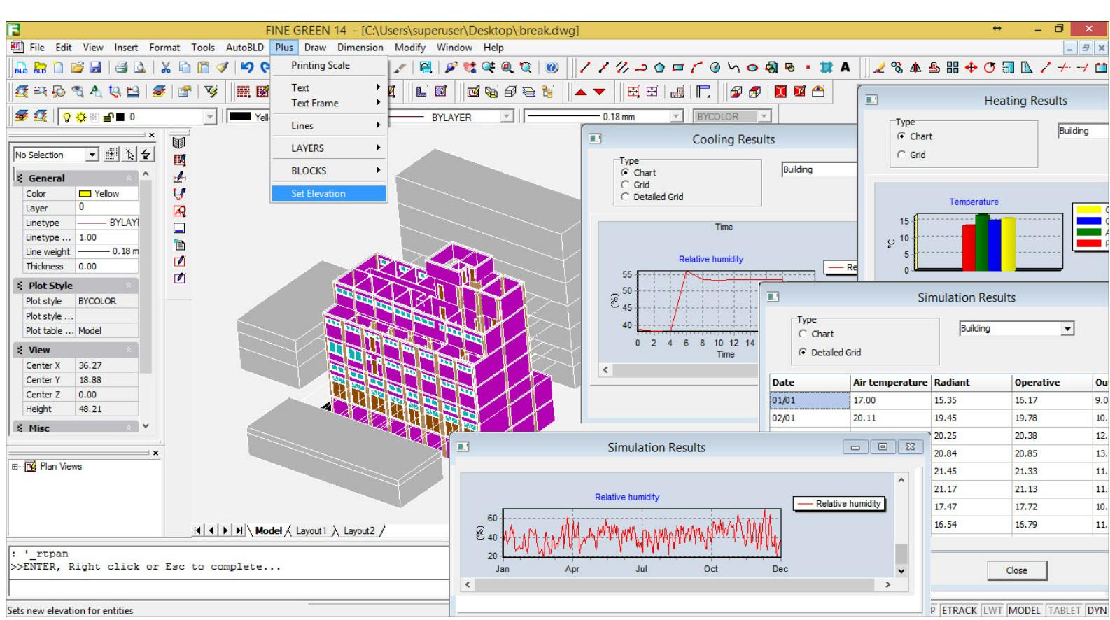Click the Save file icon
Viewport: 1110px width, 620px height.
[96, 68]
